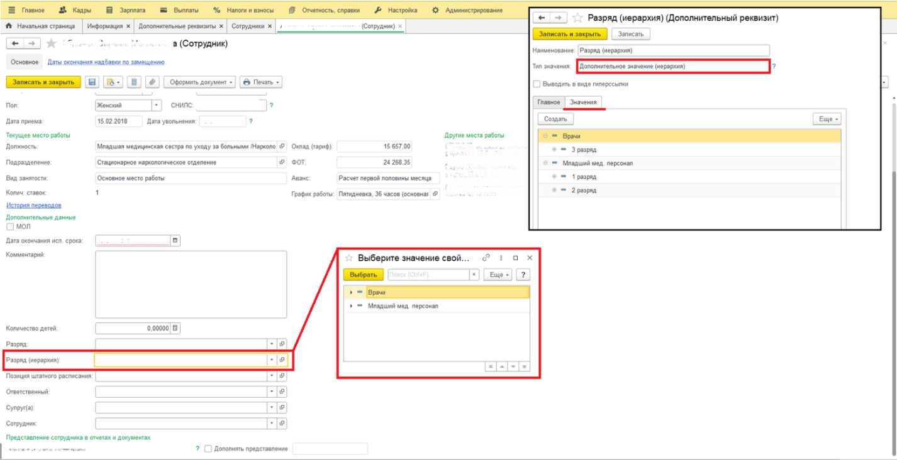Open the Зарплата menu section
The image size is (897, 460).
click(125, 10)
